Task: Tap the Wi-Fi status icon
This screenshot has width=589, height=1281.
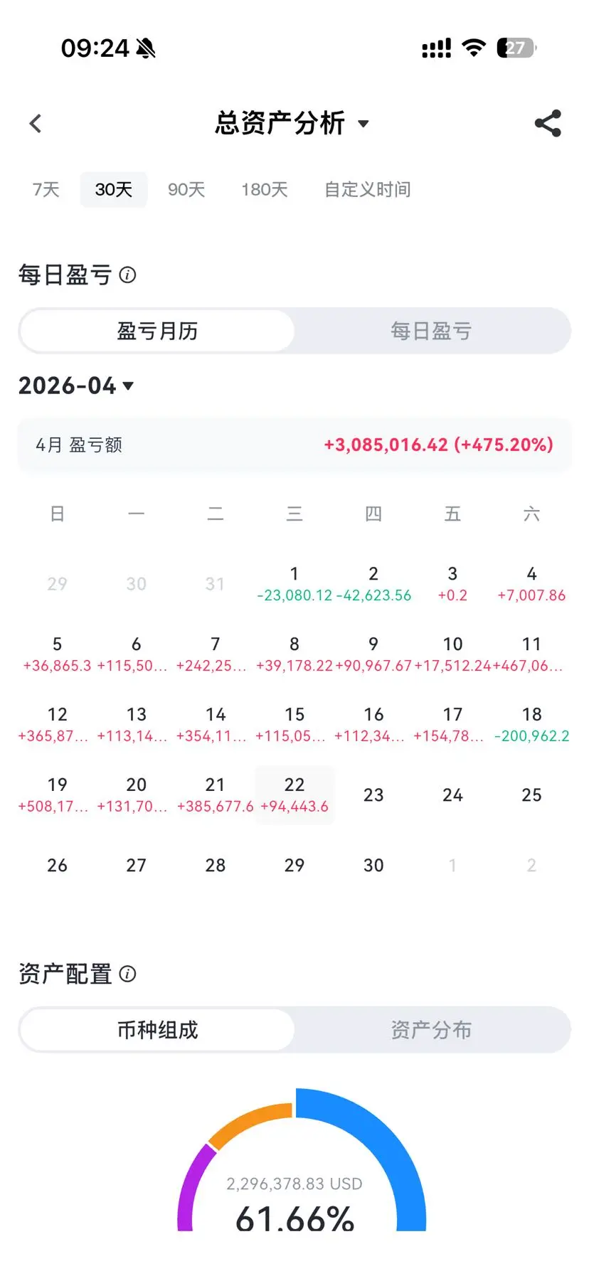Action: click(x=473, y=48)
